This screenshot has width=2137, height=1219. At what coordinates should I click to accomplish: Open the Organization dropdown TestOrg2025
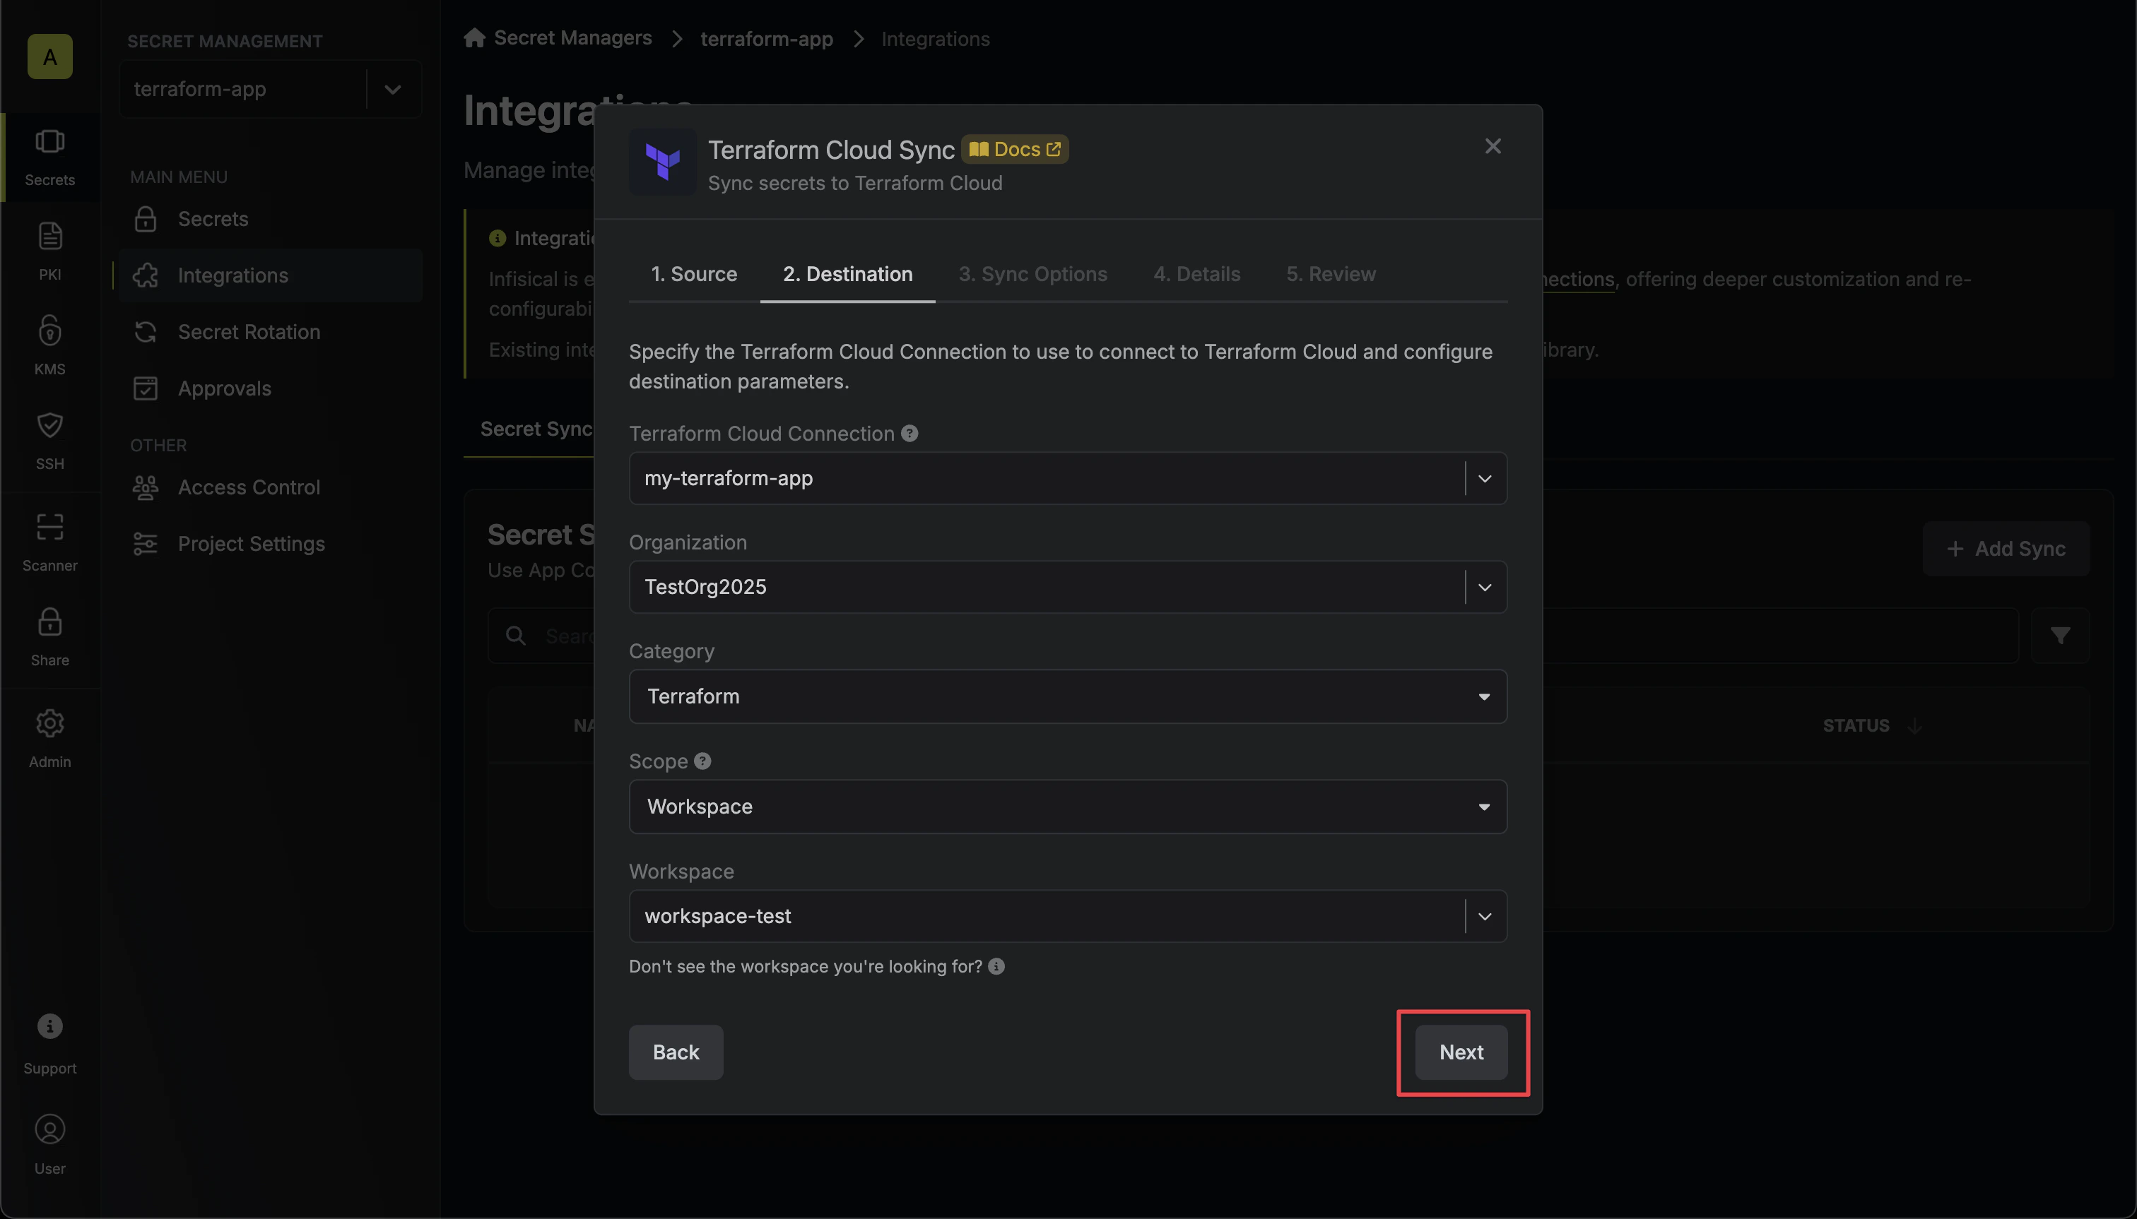click(1067, 587)
